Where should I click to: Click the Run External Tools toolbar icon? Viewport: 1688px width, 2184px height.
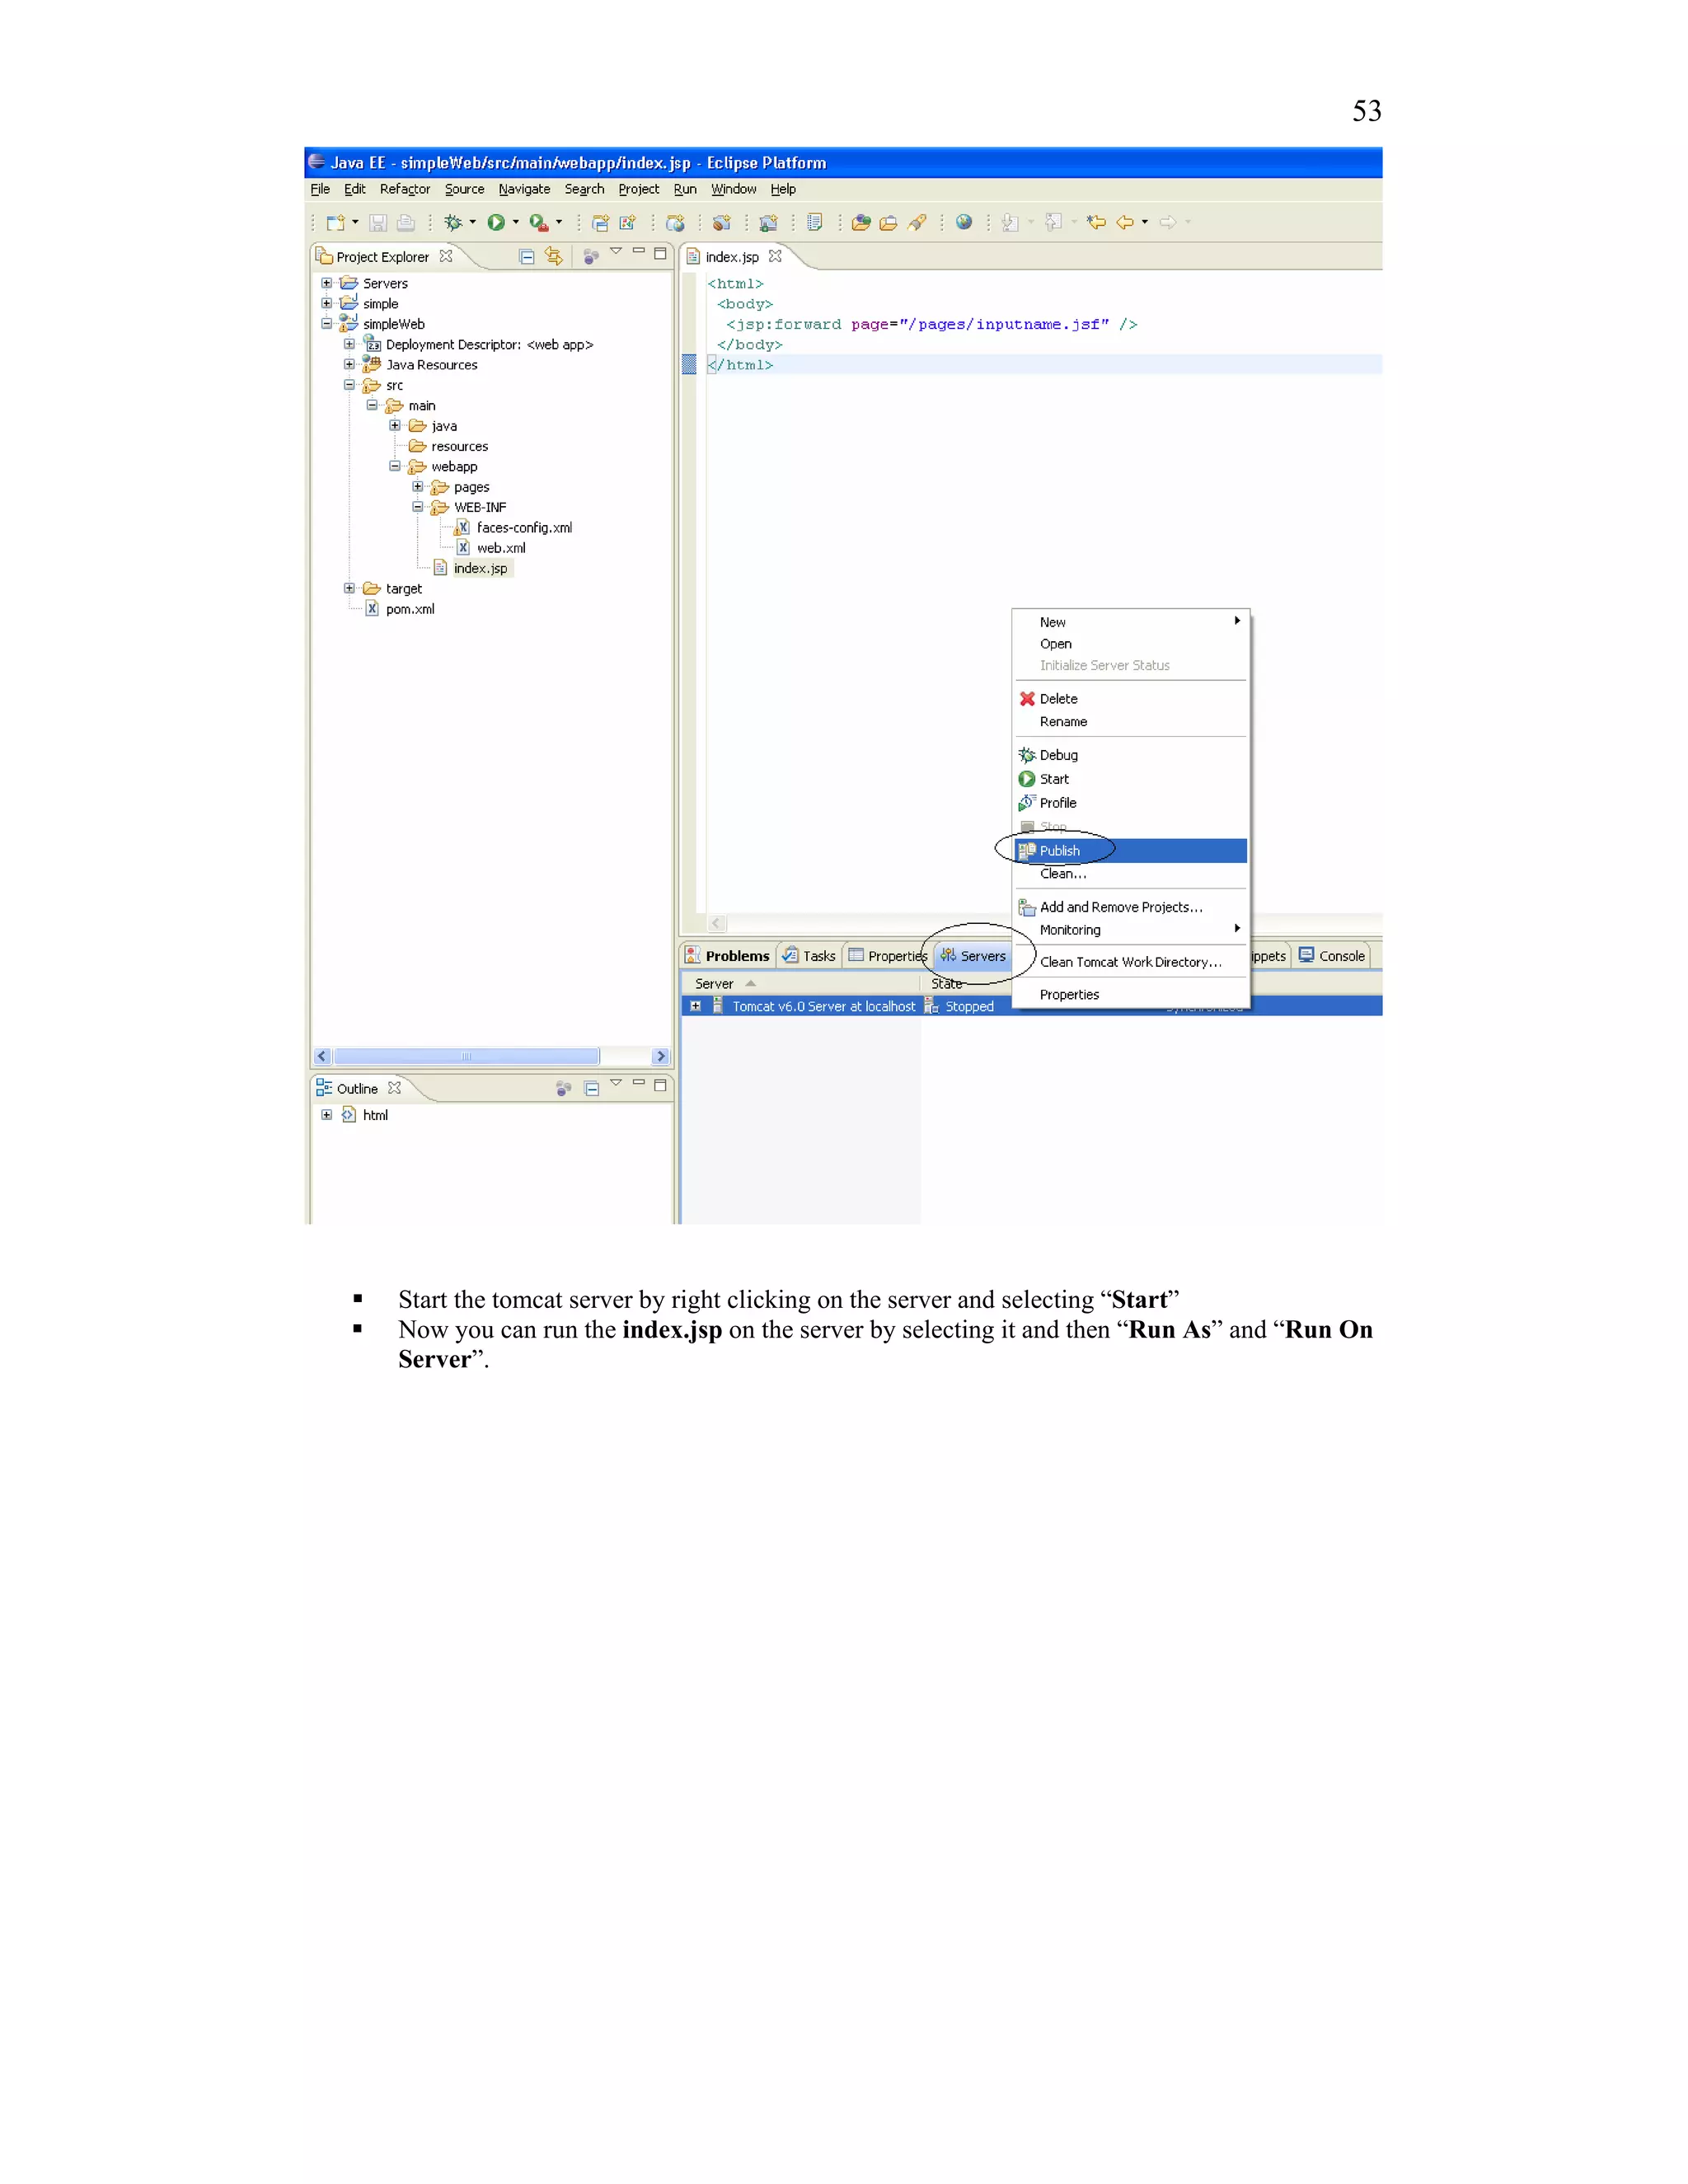(x=539, y=222)
